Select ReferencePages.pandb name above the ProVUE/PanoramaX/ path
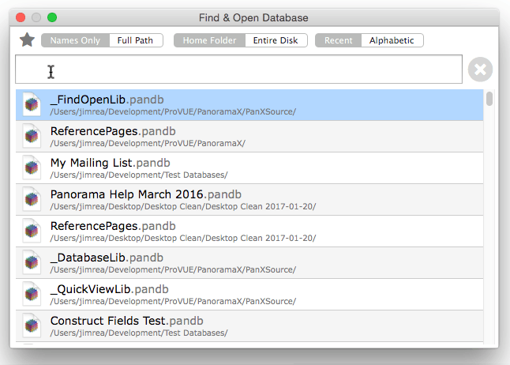This screenshot has width=510, height=365. point(113,131)
